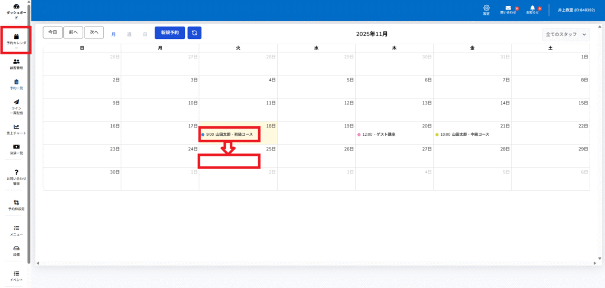This screenshot has width=605, height=288.
Task: Click the 新規予約 button
Action: click(170, 33)
